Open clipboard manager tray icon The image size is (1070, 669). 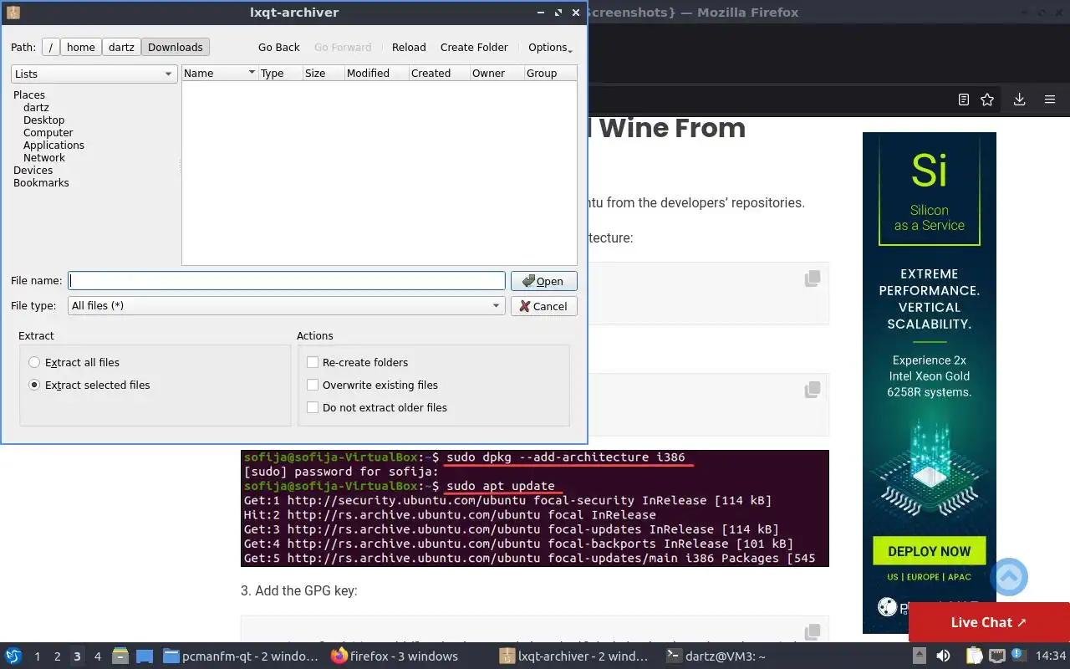pyautogui.click(x=974, y=656)
